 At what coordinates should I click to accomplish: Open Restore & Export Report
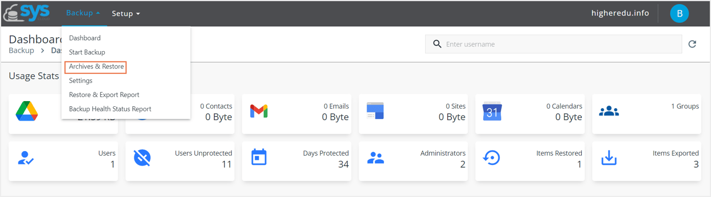[104, 95]
